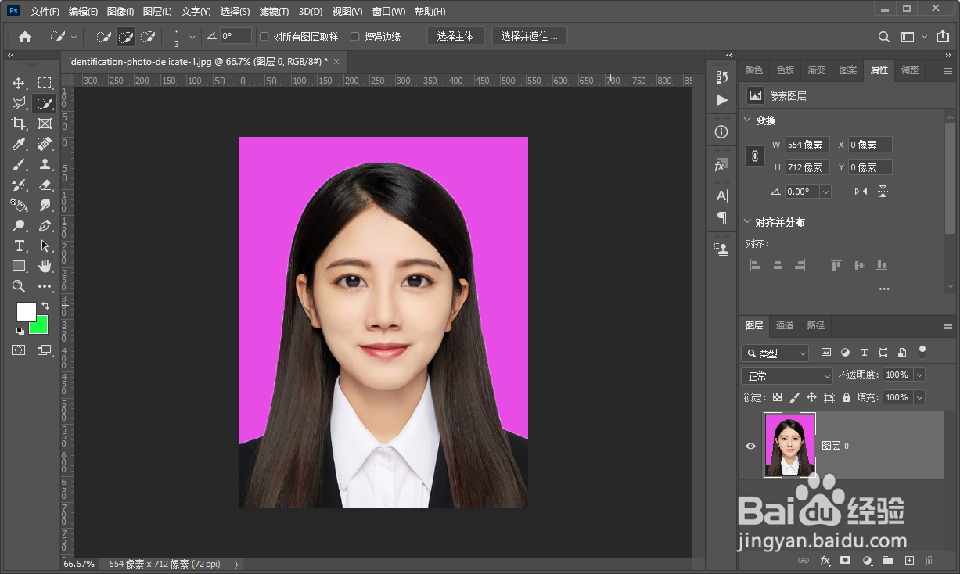
Task: Open the blend mode 正常 dropdown
Action: point(787,376)
